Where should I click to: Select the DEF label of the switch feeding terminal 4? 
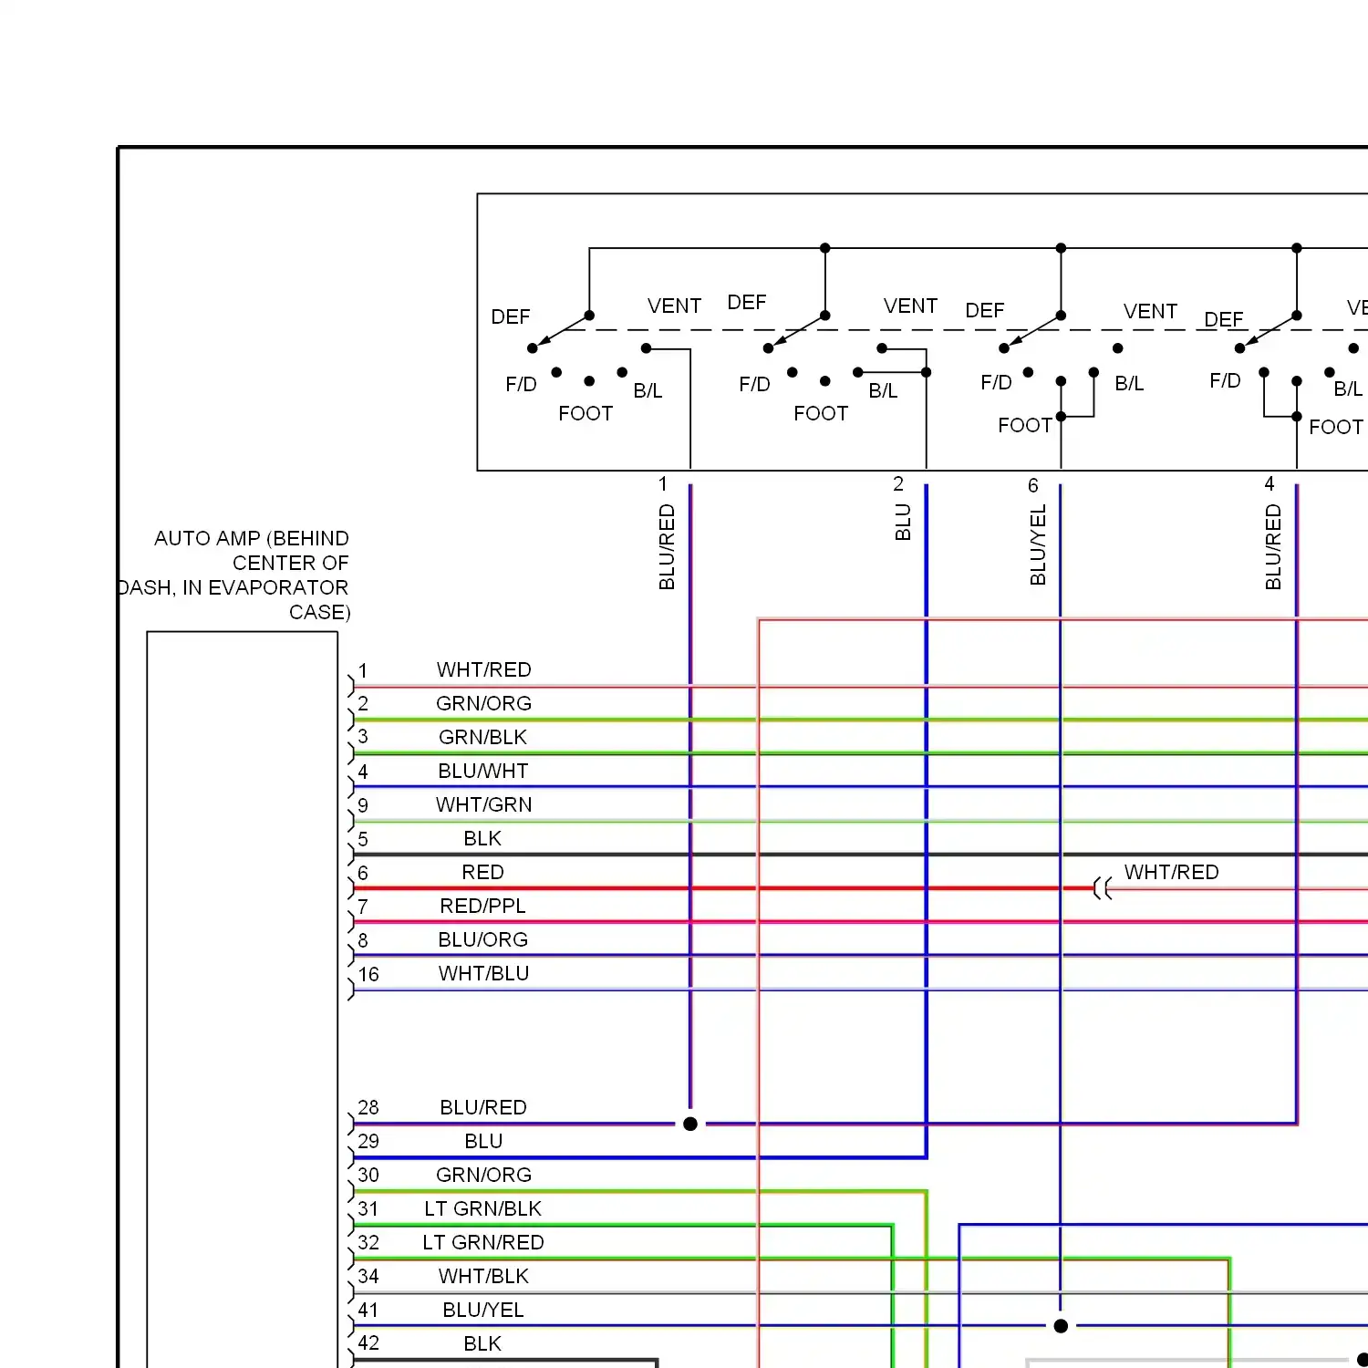tap(1224, 320)
